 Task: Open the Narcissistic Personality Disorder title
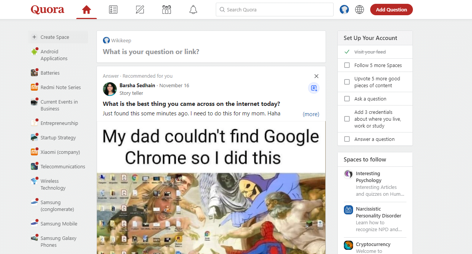pos(379,212)
